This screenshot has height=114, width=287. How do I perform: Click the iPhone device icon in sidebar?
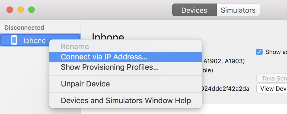(x=14, y=40)
